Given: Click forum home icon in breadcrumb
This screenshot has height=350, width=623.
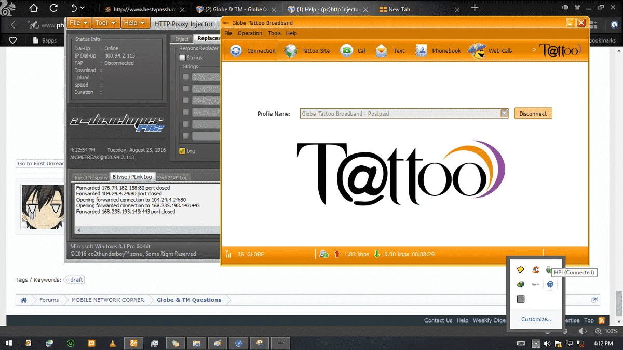Looking at the screenshot, I should [23, 300].
